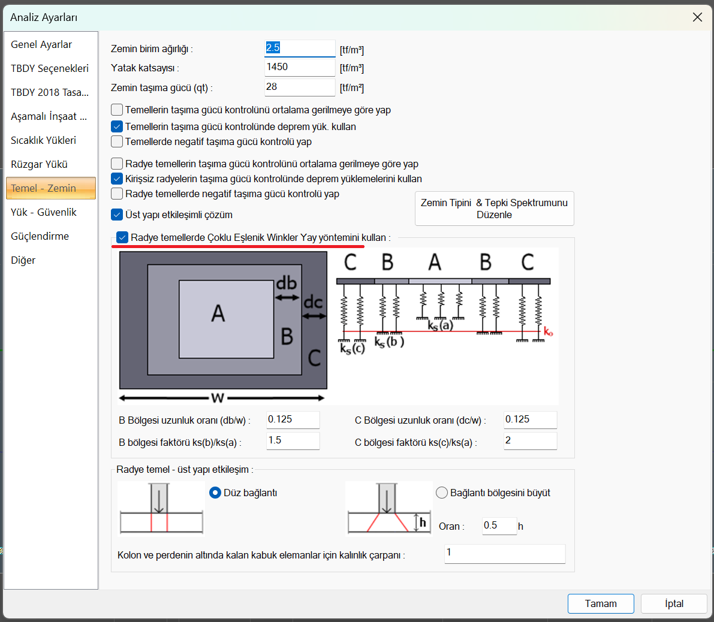The width and height of the screenshot is (714, 622).
Task: Click the Zemin birim ağırlığı input field
Action: pos(300,48)
